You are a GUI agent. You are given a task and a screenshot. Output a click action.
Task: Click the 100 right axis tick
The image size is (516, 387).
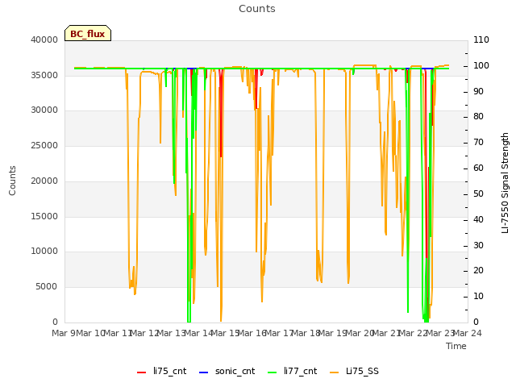pyautogui.click(x=481, y=65)
